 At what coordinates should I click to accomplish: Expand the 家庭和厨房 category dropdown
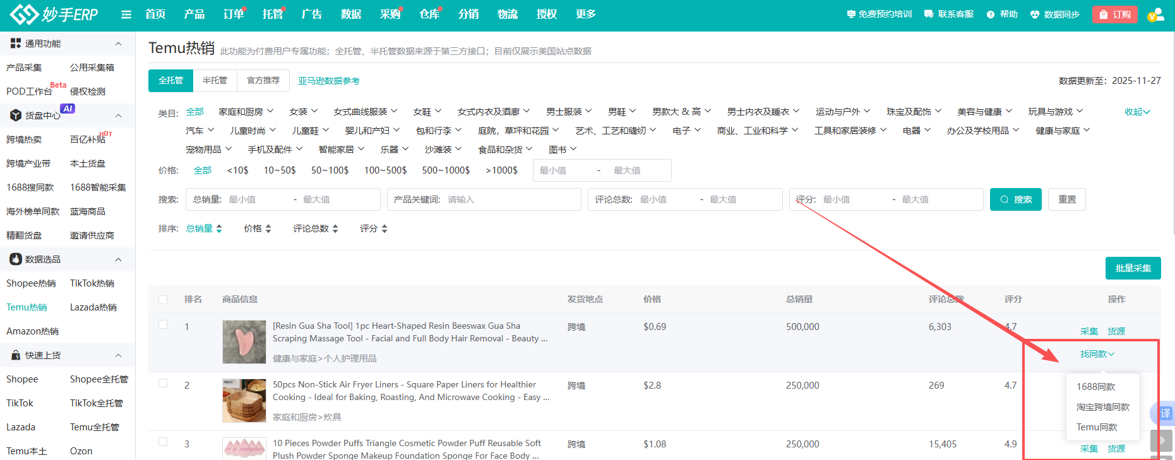(246, 112)
